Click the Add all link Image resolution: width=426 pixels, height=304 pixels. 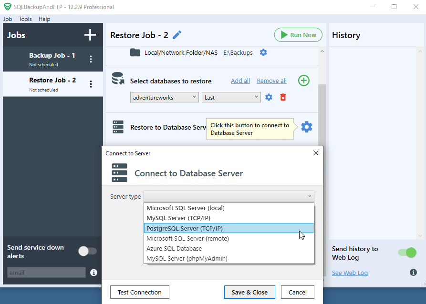pyautogui.click(x=240, y=81)
